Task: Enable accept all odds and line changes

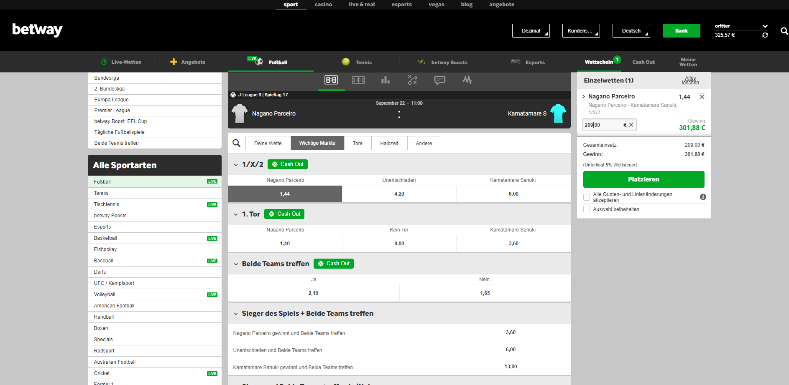Action: pos(587,197)
